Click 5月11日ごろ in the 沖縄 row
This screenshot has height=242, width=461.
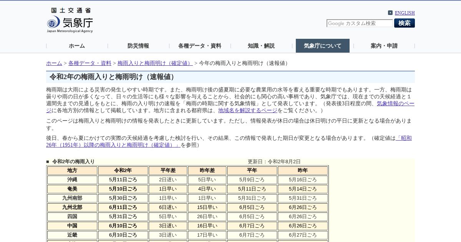click(123, 180)
